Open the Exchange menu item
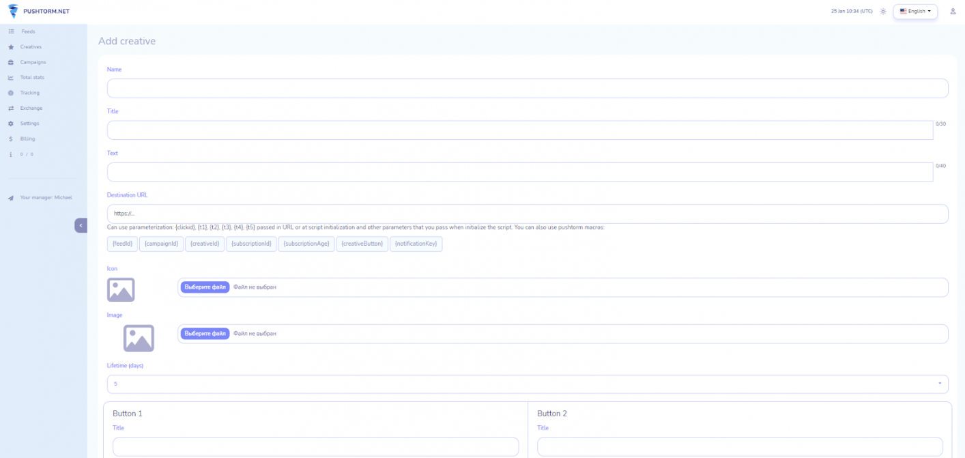Screen dimensions: 965x458 31,108
